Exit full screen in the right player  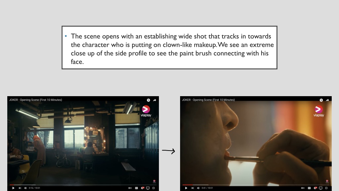pos(326,188)
